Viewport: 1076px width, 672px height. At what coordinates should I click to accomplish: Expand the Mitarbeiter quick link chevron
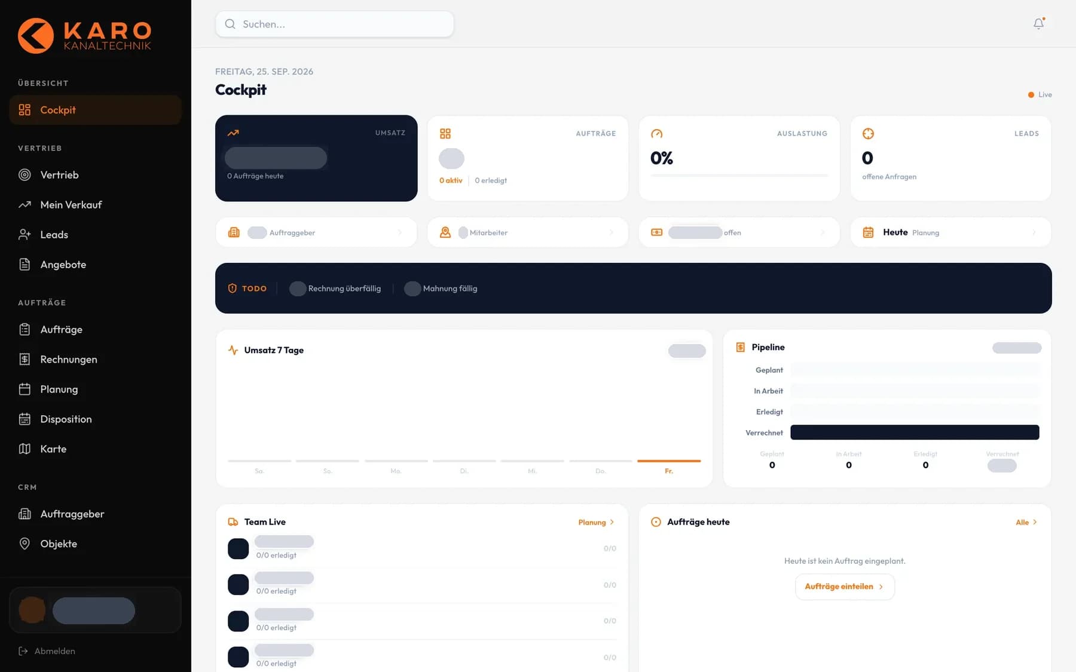pos(612,232)
